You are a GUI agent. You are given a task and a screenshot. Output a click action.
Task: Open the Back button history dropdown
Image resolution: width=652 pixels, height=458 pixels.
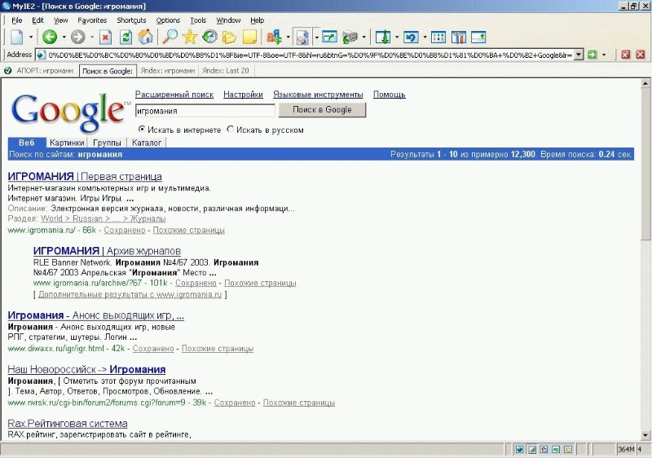point(64,37)
